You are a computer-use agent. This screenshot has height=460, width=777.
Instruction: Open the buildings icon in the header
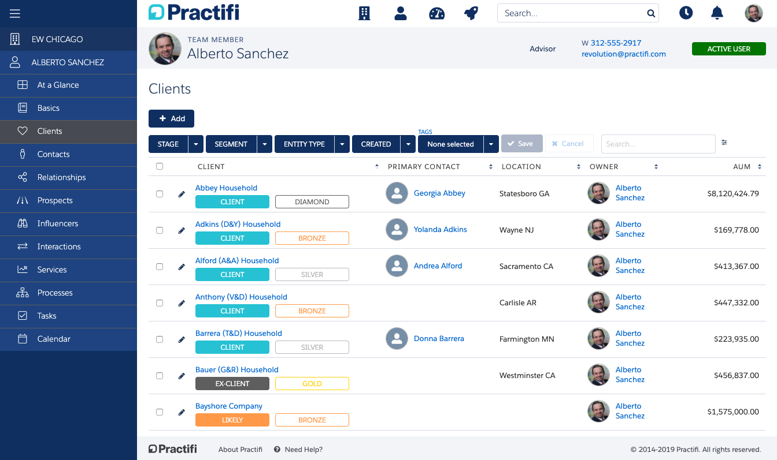pyautogui.click(x=364, y=13)
